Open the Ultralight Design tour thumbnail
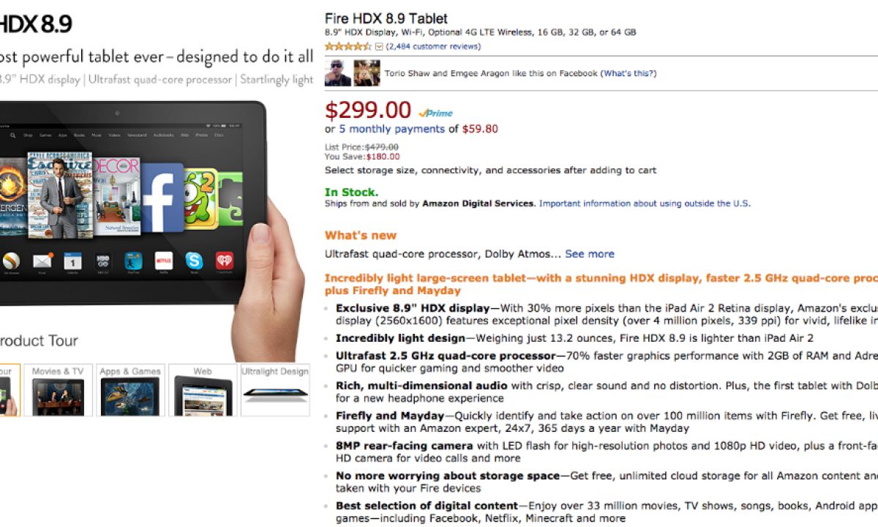This screenshot has width=878, height=527. [x=275, y=389]
